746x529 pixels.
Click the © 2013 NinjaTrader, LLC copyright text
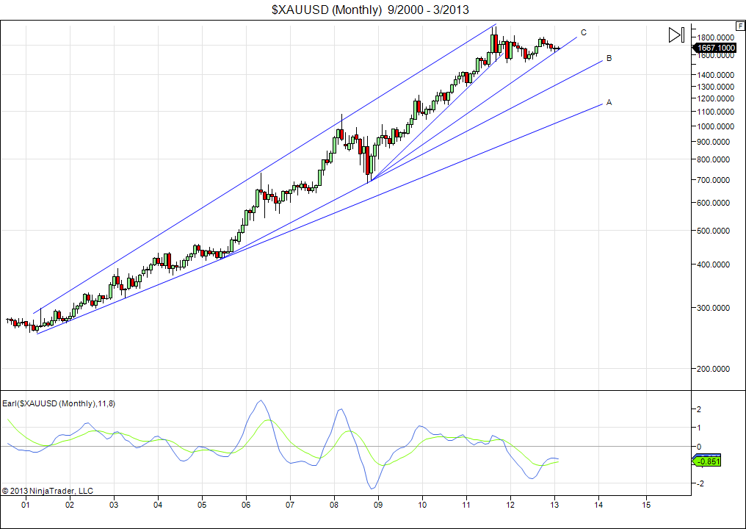[48, 491]
